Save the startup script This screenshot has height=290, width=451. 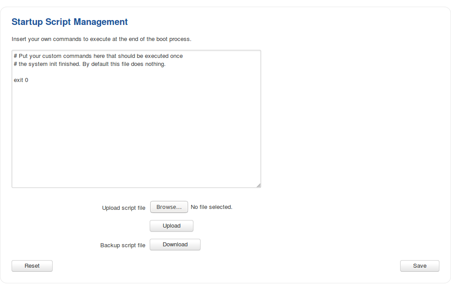419,266
